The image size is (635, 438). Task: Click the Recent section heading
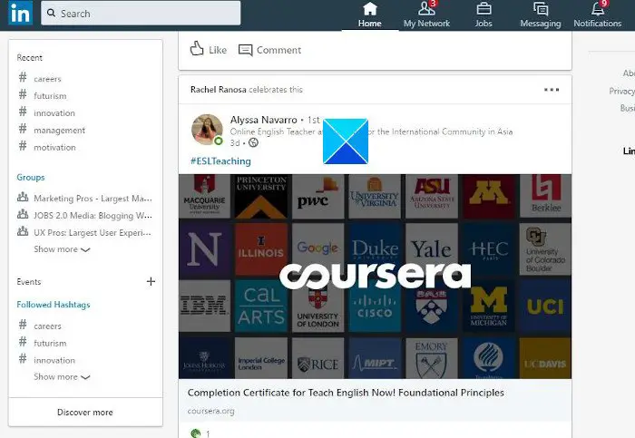click(29, 58)
